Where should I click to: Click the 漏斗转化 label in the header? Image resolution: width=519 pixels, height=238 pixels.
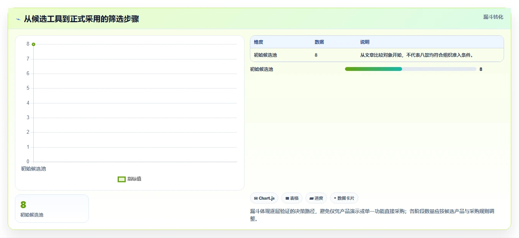click(493, 17)
